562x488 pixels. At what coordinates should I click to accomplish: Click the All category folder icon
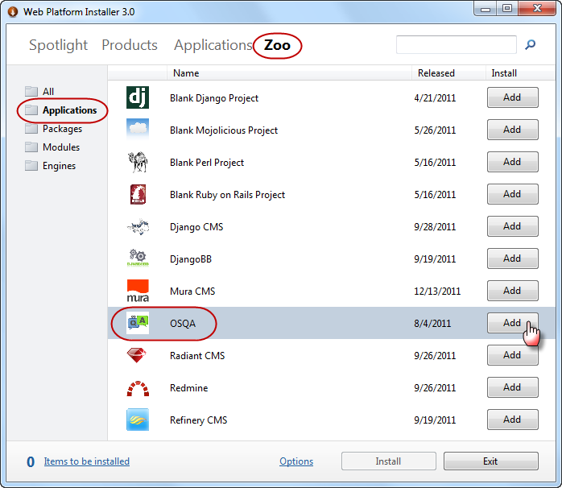[31, 91]
